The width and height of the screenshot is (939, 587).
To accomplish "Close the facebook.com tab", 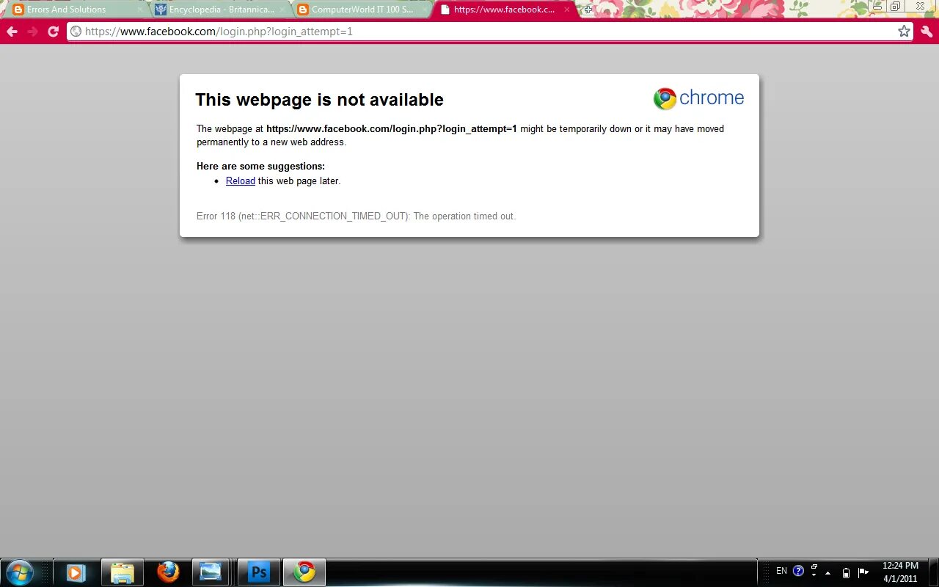I will pyautogui.click(x=566, y=10).
